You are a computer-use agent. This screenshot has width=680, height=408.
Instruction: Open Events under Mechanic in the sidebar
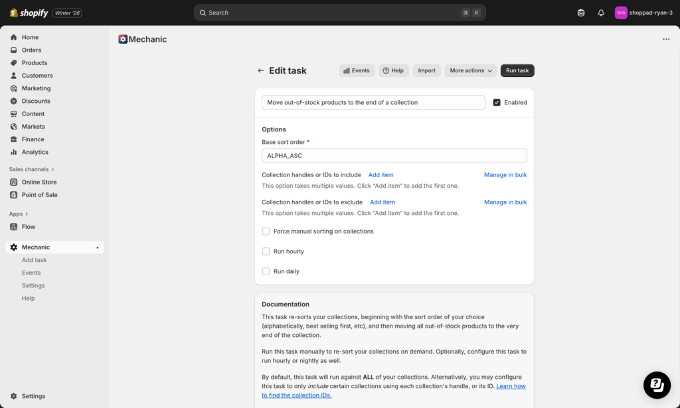click(31, 273)
